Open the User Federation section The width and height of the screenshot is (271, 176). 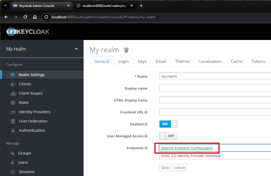click(x=34, y=121)
